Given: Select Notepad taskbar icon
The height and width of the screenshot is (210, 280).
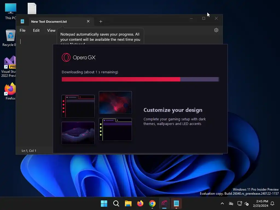Looking at the screenshot, I should (x=176, y=203).
